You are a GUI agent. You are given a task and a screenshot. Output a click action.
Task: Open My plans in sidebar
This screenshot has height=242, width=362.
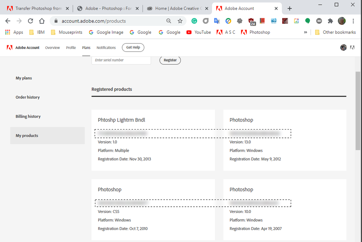click(24, 78)
